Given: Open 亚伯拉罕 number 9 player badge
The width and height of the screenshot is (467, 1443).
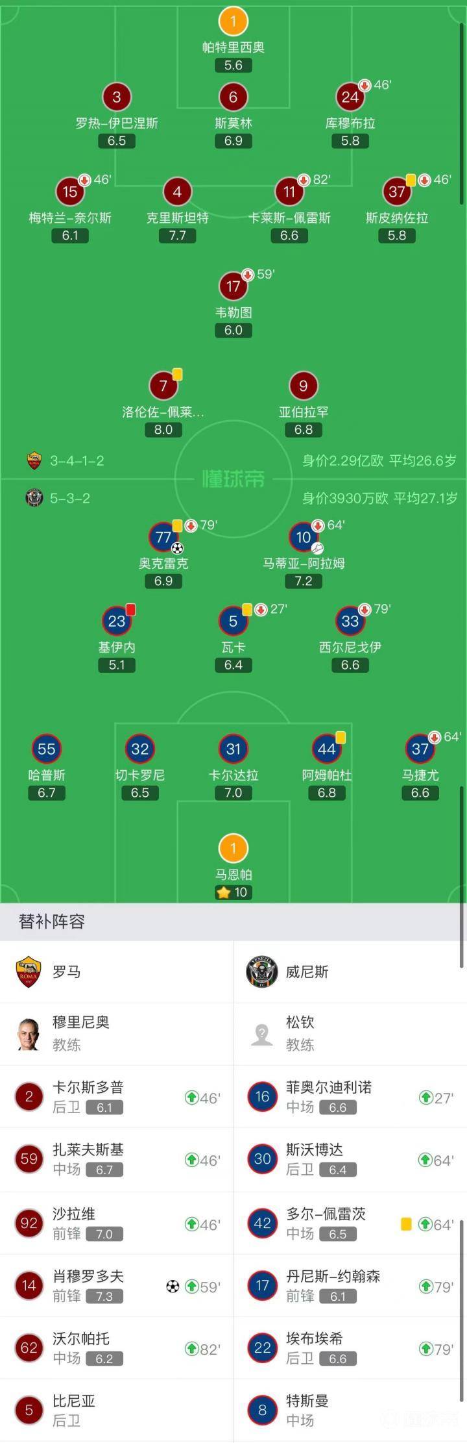Looking at the screenshot, I should pos(304,386).
